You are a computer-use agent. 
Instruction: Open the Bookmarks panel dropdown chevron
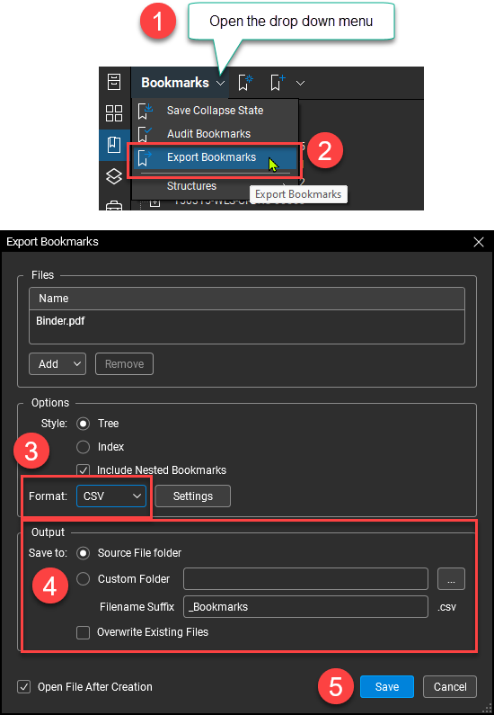tap(220, 83)
